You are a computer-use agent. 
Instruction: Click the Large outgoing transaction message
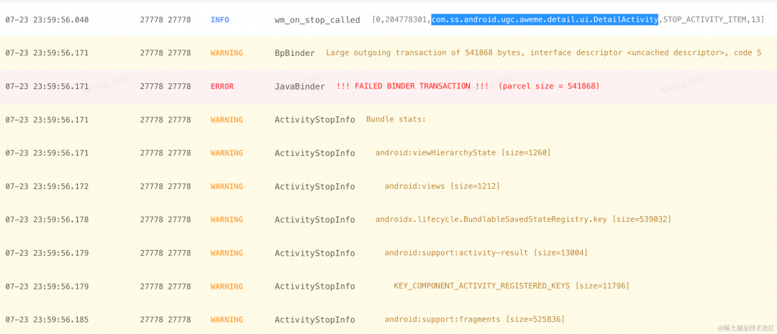pyautogui.click(x=544, y=53)
